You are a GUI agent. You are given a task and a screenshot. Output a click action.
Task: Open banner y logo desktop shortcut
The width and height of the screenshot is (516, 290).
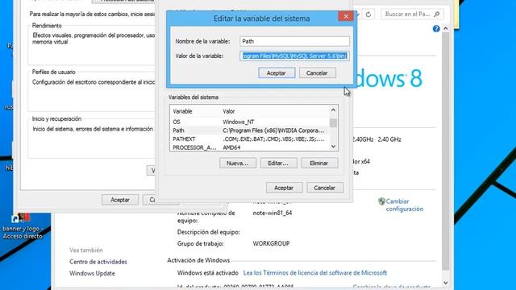click(x=23, y=226)
